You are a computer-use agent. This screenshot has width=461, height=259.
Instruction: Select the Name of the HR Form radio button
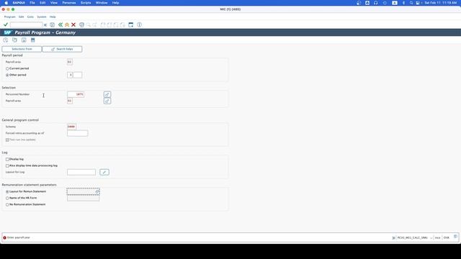(x=7, y=199)
